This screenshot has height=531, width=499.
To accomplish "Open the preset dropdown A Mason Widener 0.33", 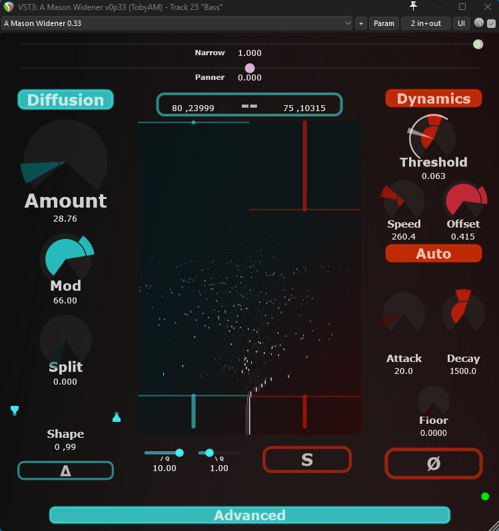I will coord(177,23).
